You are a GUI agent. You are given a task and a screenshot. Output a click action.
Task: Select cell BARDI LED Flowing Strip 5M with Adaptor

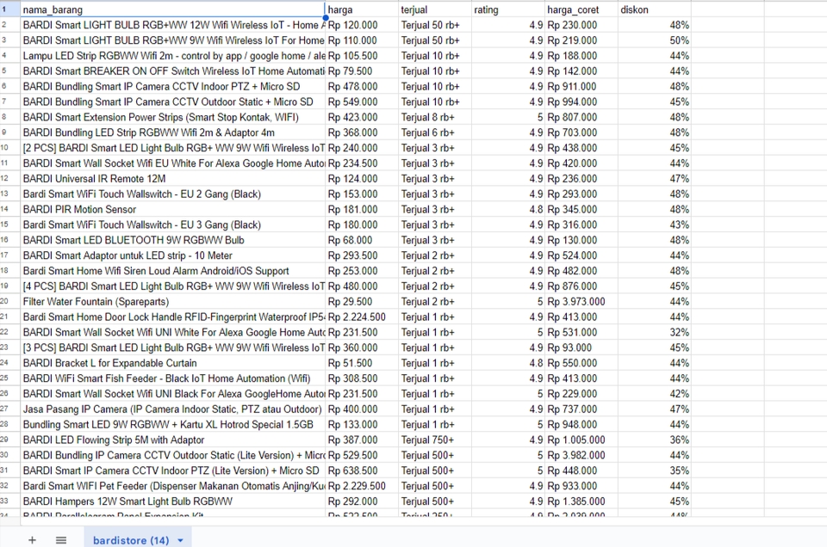pyautogui.click(x=173, y=440)
